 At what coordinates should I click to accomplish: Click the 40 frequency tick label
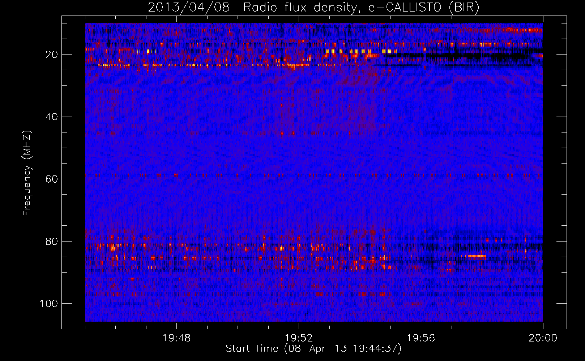tap(52, 117)
